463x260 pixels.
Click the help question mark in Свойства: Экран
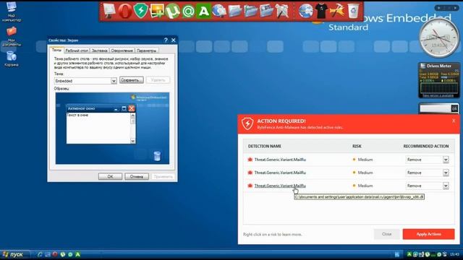(166, 40)
